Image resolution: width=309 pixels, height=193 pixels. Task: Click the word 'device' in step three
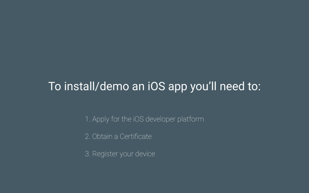click(145, 154)
